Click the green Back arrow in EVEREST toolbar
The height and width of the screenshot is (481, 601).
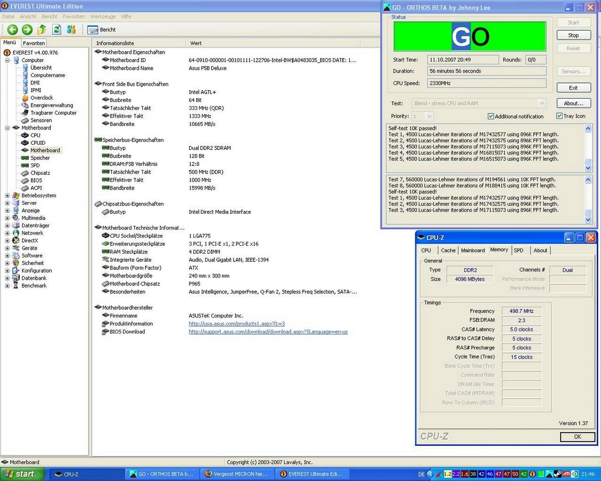pyautogui.click(x=12, y=29)
